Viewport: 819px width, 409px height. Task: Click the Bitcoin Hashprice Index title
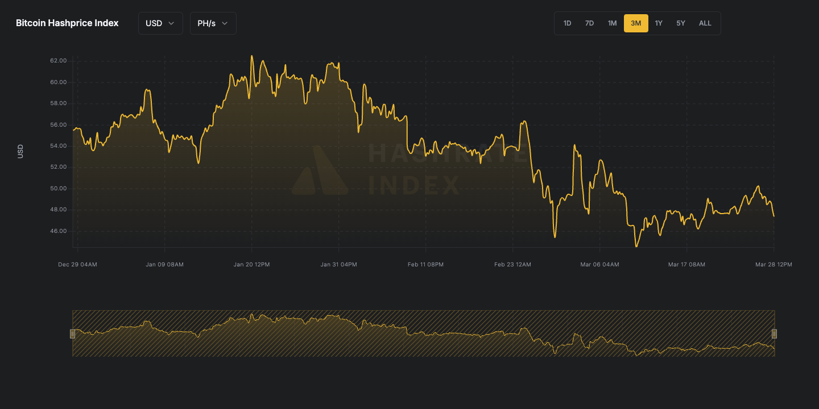67,23
